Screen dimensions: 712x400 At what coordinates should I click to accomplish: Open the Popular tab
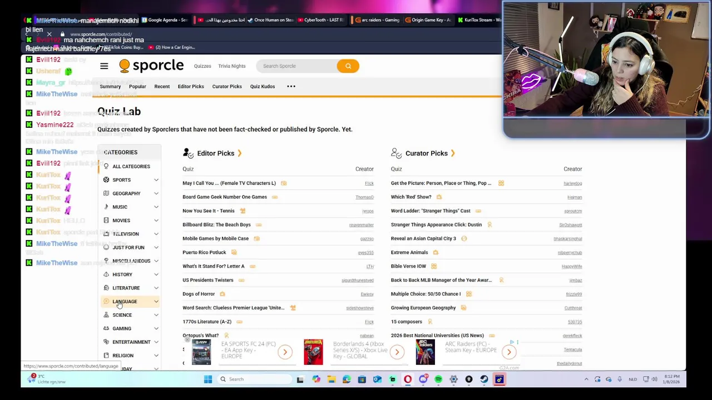[137, 87]
